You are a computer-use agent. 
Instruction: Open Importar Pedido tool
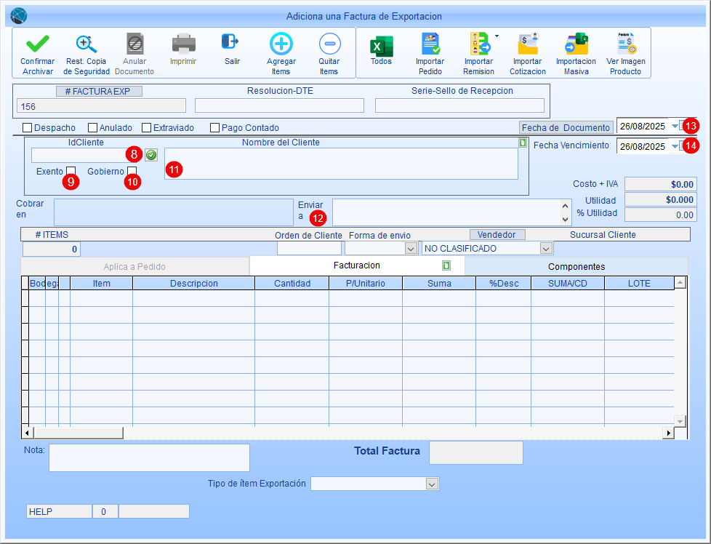[430, 45]
